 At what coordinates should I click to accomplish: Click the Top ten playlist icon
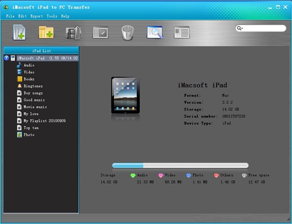point(19,128)
